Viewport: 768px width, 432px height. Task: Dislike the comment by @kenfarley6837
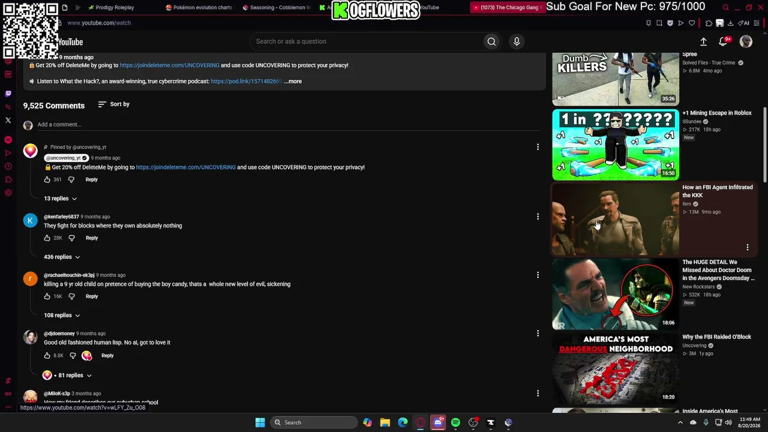[72, 238]
